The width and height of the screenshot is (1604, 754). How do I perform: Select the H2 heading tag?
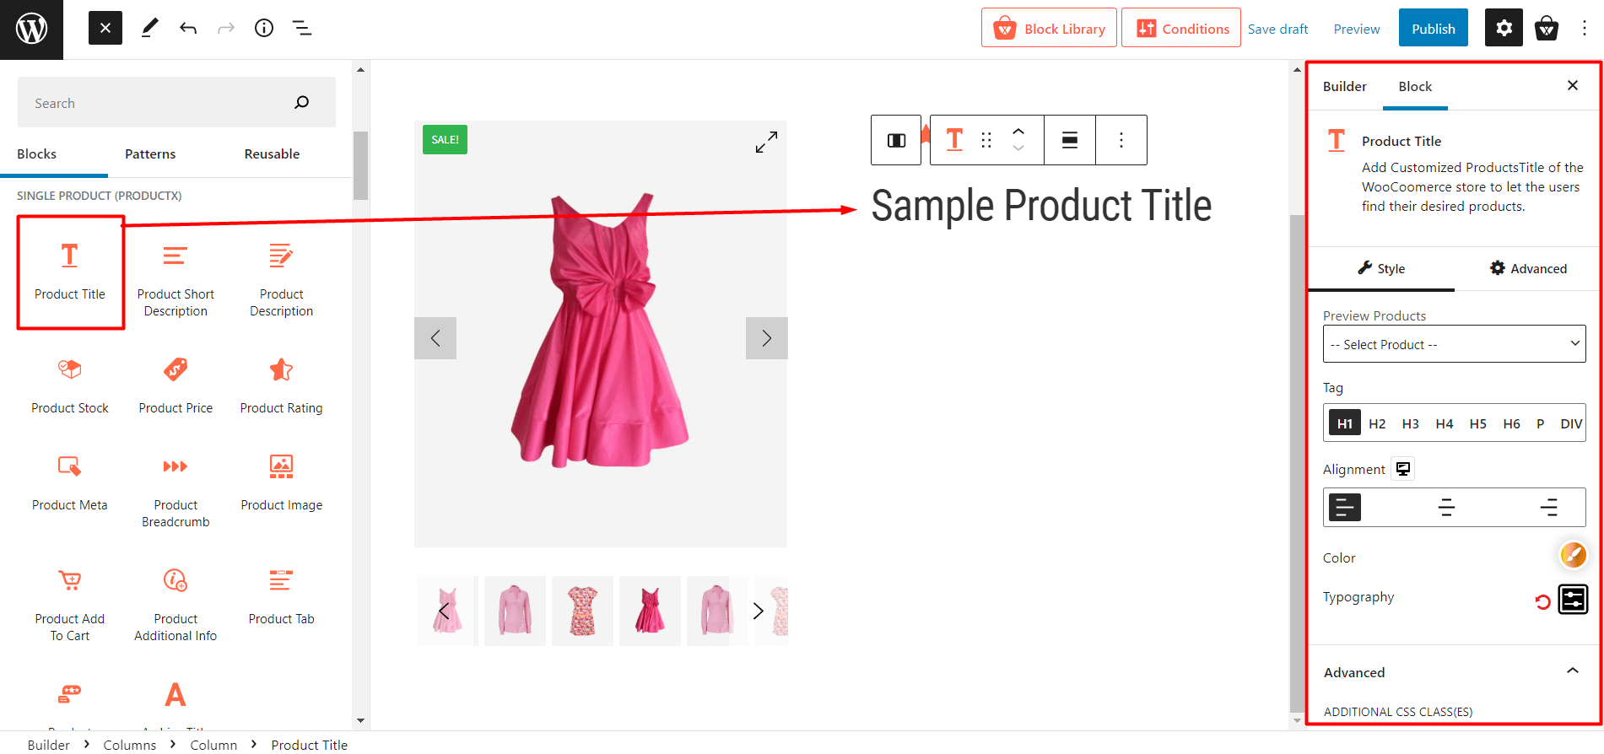click(x=1377, y=423)
